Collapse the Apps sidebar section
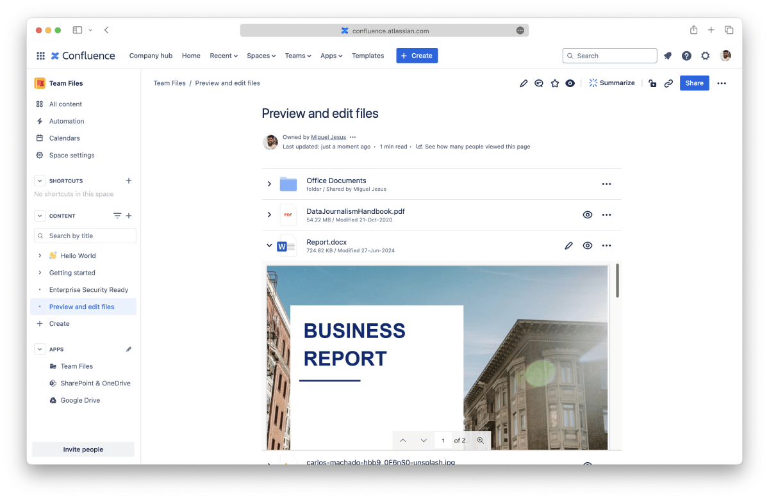The image size is (769, 500). [40, 350]
